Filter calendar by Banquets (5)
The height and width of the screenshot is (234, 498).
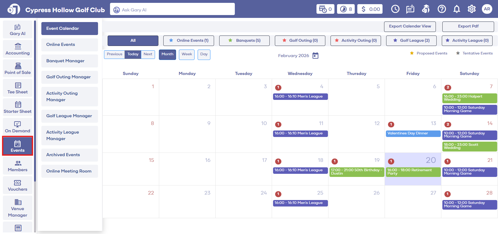(244, 40)
